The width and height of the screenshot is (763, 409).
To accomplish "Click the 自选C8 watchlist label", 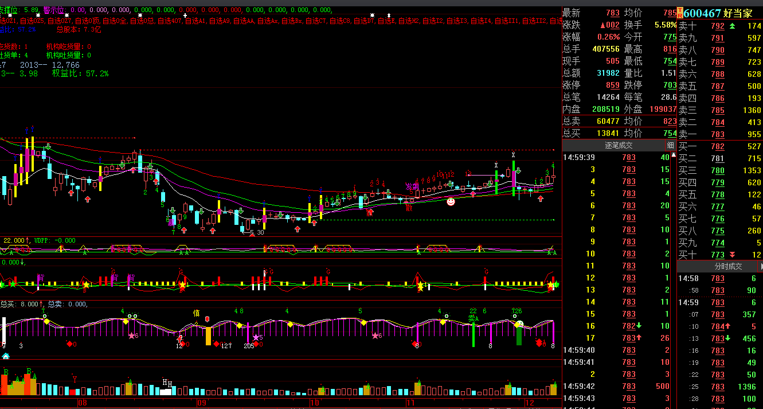I will coord(341,21).
